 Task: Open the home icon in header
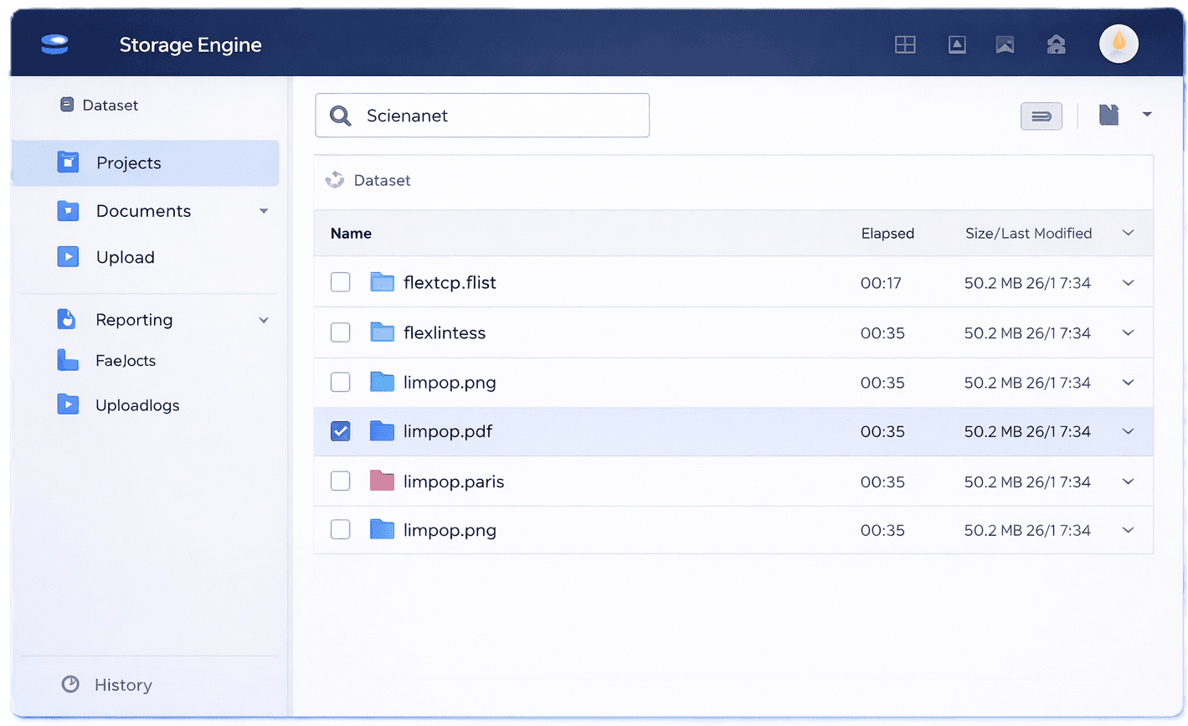click(x=1057, y=45)
